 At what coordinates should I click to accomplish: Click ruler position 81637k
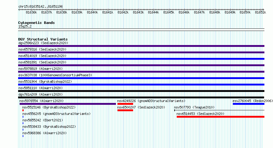pyautogui.click(x=47, y=12)
